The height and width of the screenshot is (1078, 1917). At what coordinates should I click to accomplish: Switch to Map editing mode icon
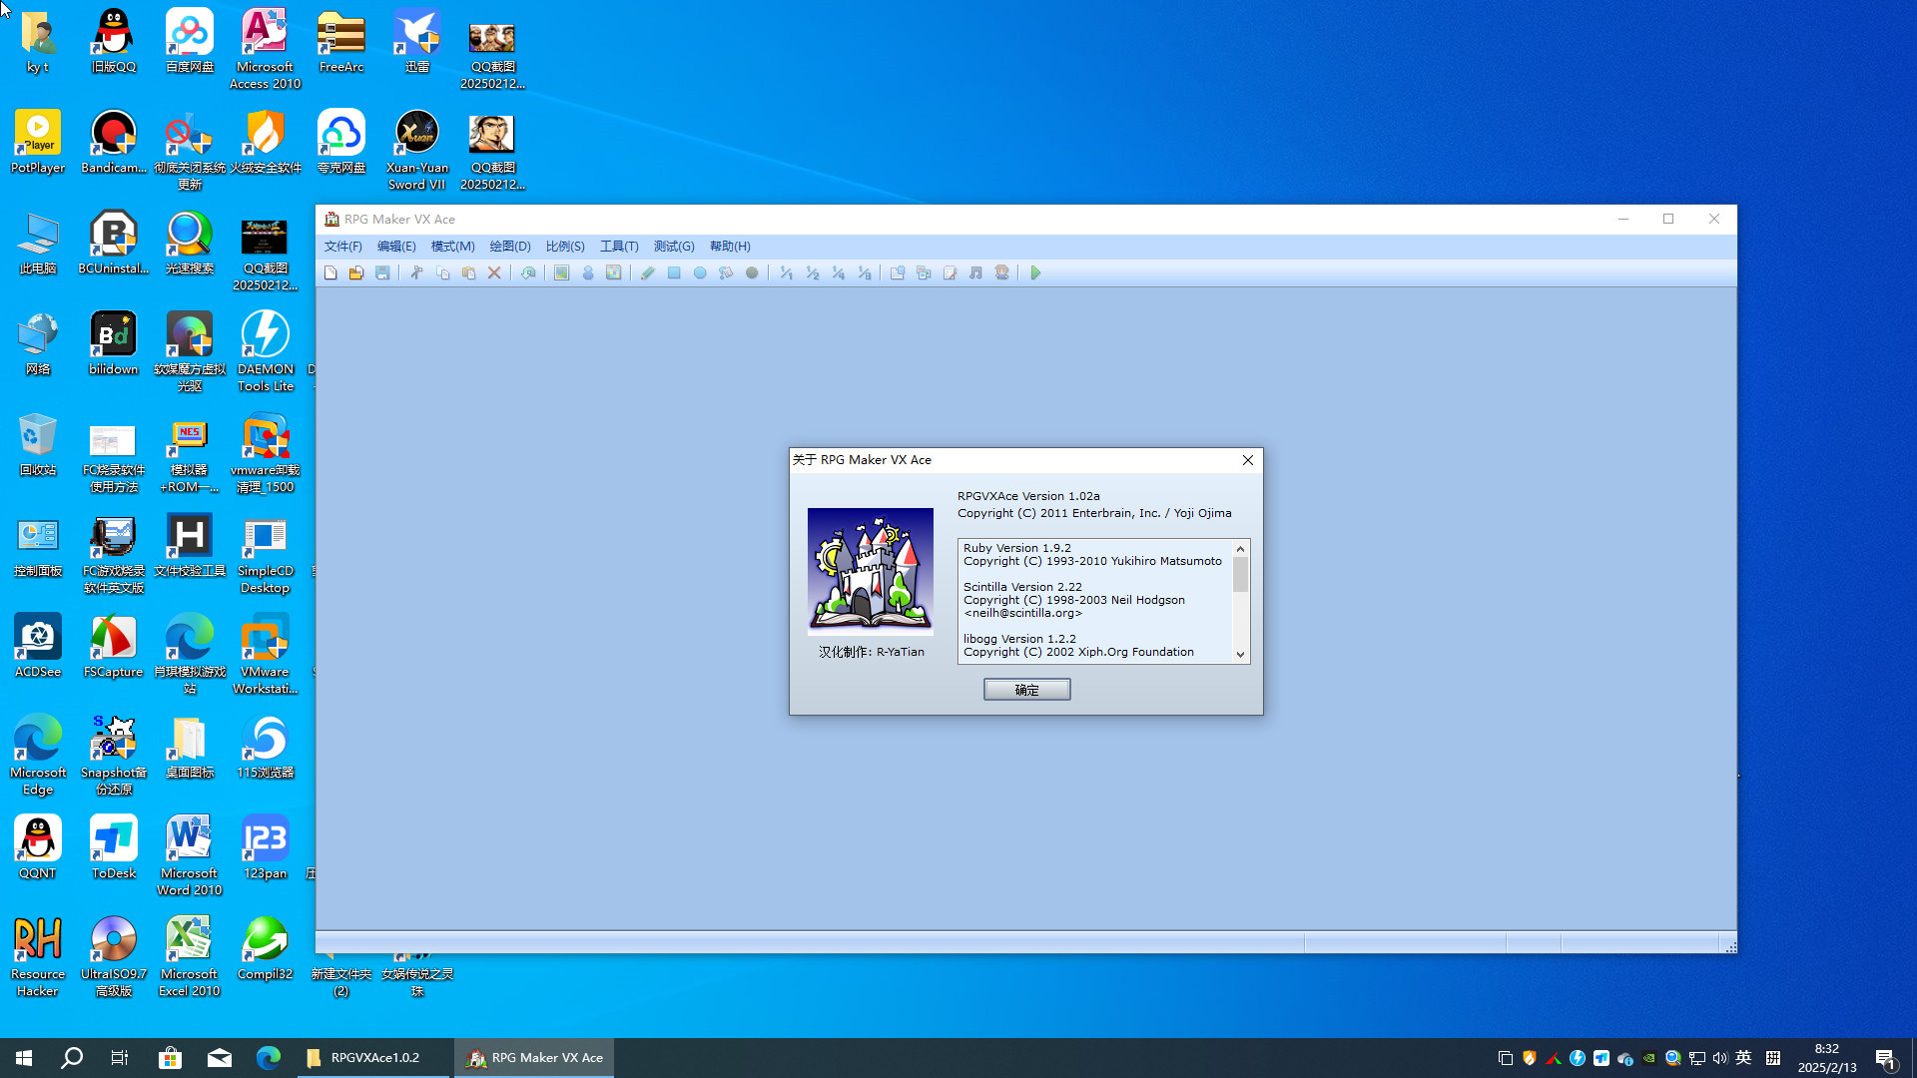point(562,272)
